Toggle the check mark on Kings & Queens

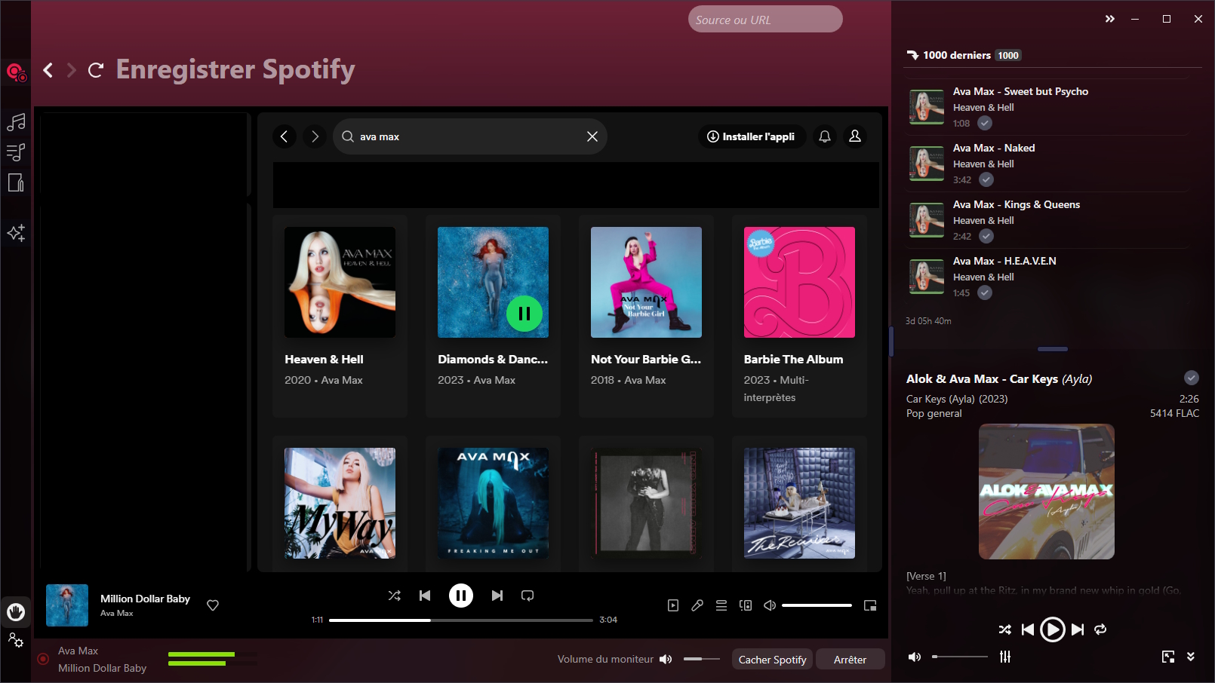(x=986, y=236)
